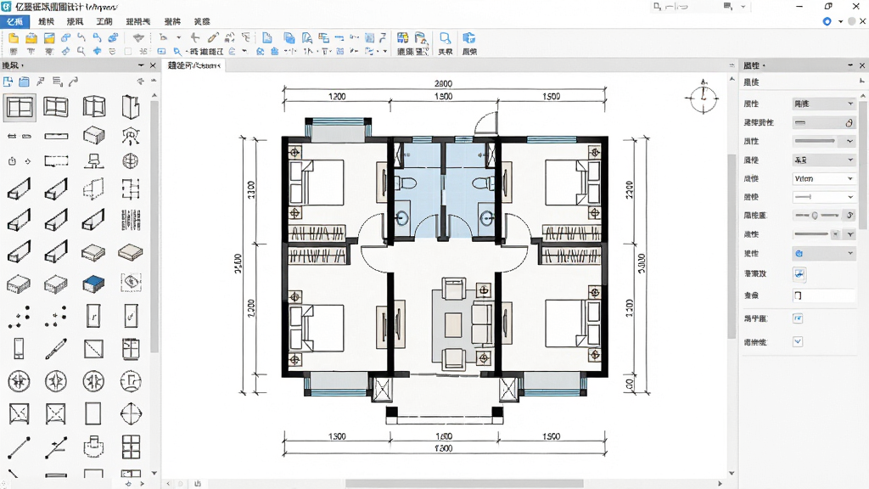Toggle the padlock icon in the properties panel
This screenshot has width=869, height=489.
[x=849, y=122]
